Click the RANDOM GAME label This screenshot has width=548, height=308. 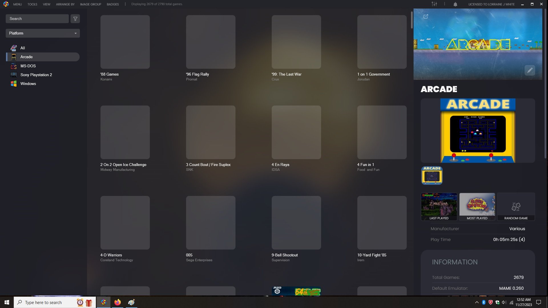click(516, 218)
